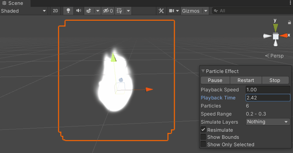Pause the particle effect
293x153 pixels.
coord(215,80)
